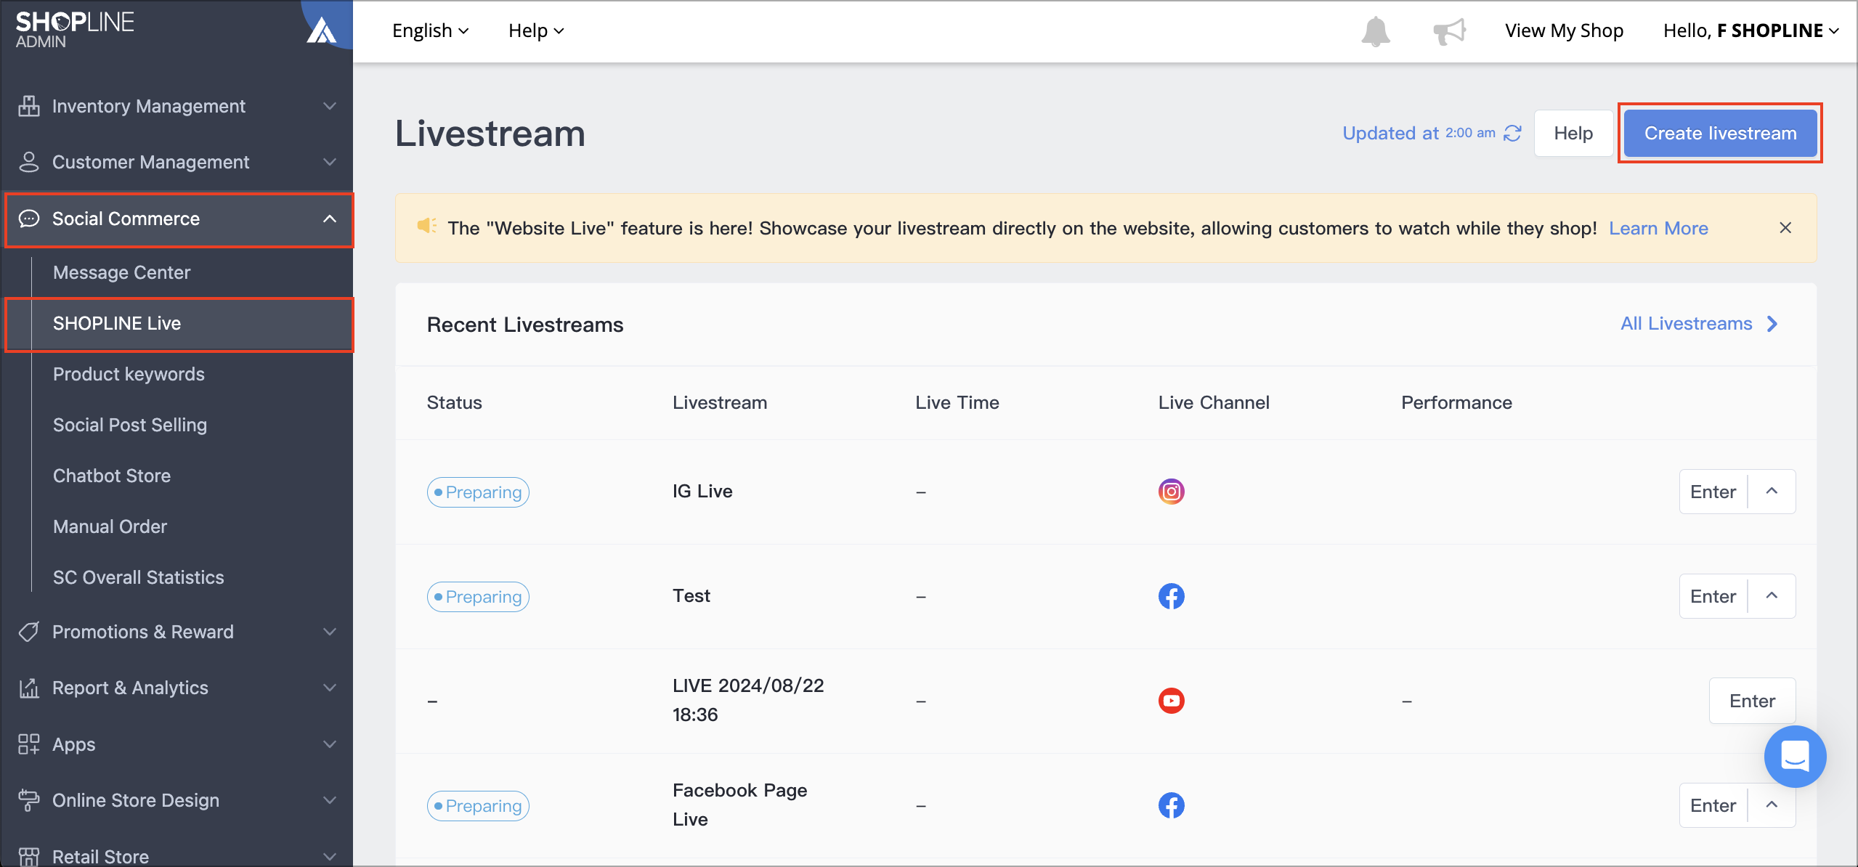The image size is (1858, 867).
Task: Open the notifications bell
Action: click(x=1375, y=31)
